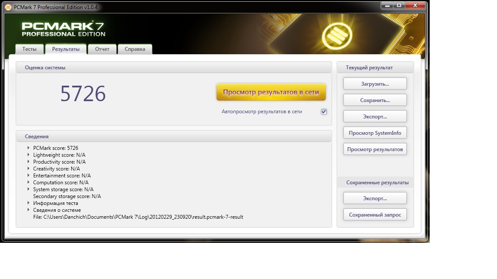
Task: Click the glowing PCMark logo emblem in banner
Action: click(x=337, y=36)
